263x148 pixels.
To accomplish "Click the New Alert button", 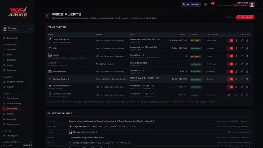I will pos(245,17).
